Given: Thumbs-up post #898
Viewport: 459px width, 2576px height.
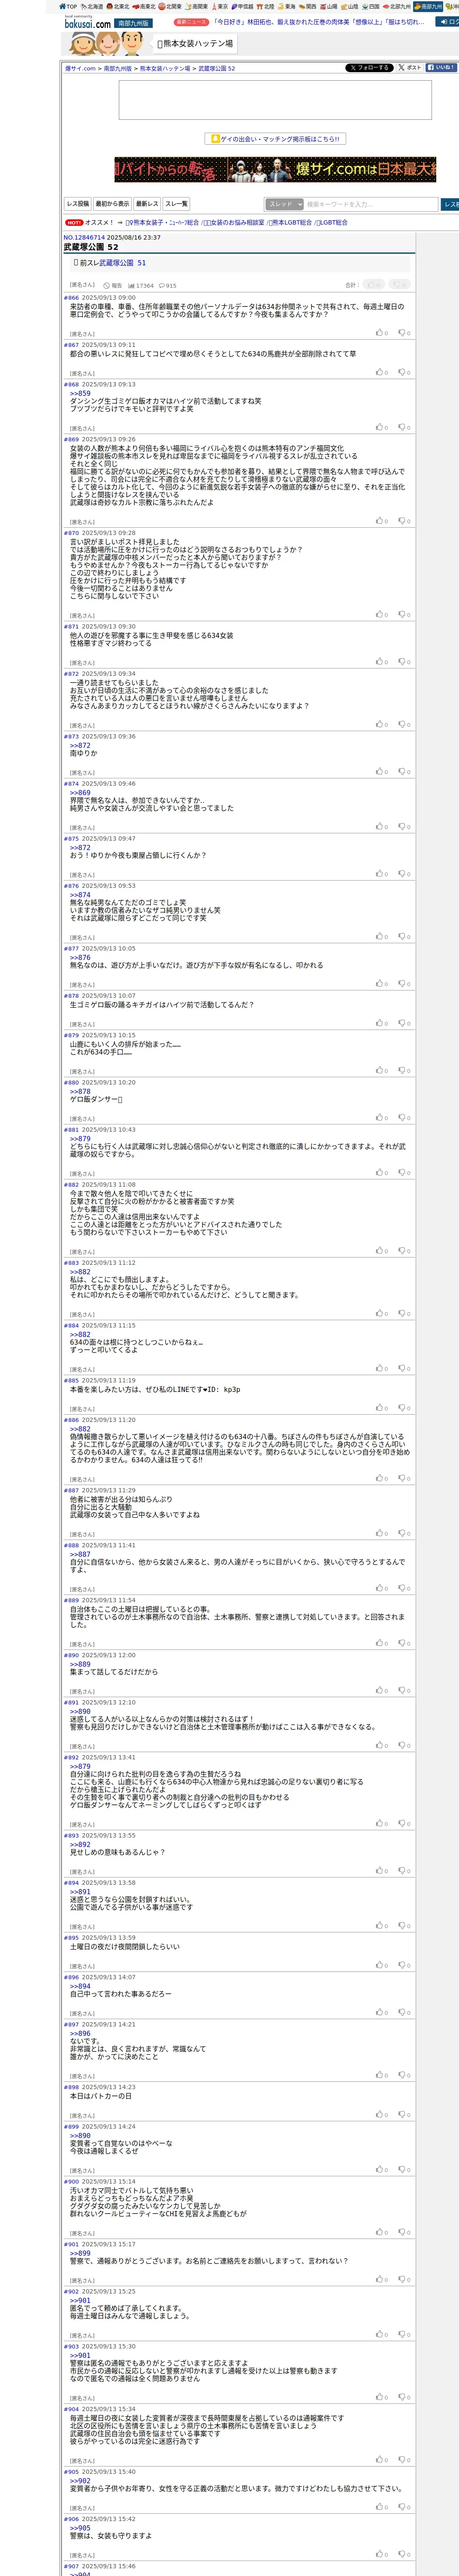Looking at the screenshot, I should 382,2114.
